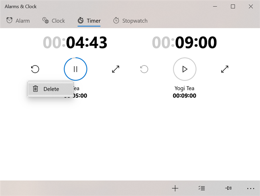Click the Yogi Tea timer name

[185, 88]
